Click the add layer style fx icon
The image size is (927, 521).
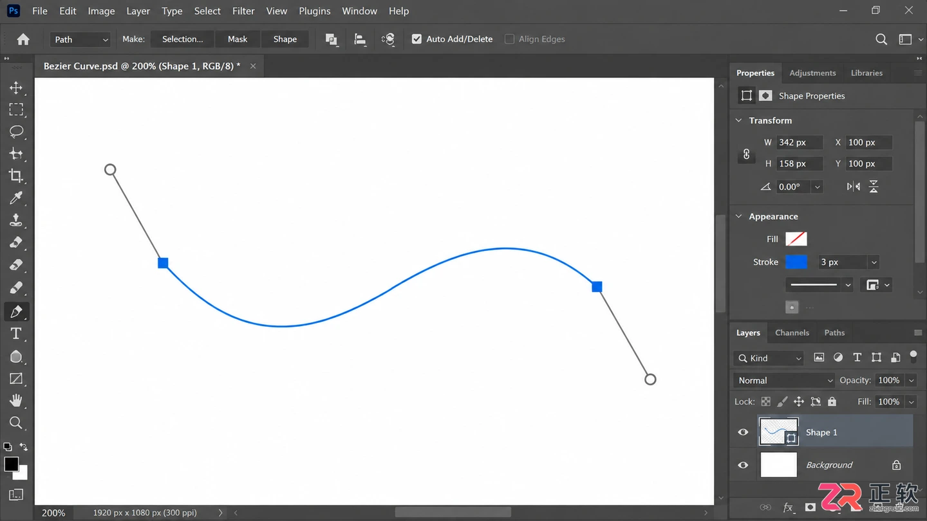pyautogui.click(x=788, y=507)
